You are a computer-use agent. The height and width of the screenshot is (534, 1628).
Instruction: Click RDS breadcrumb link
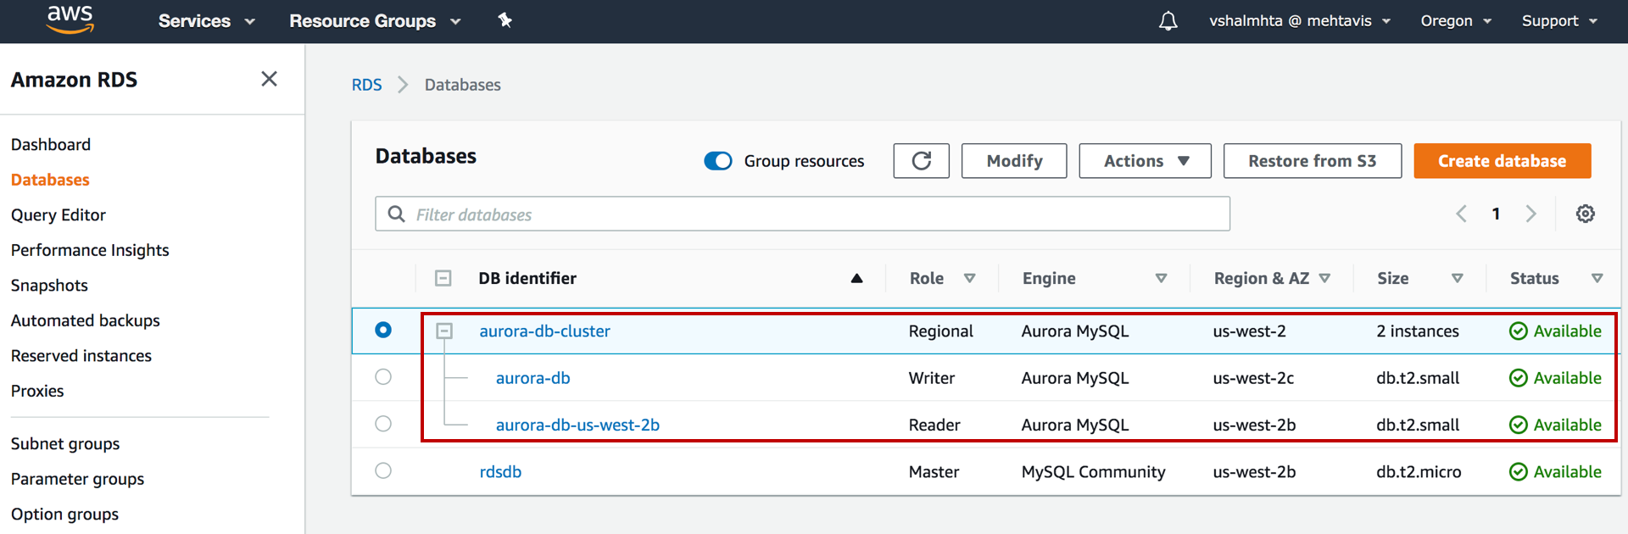[367, 85]
